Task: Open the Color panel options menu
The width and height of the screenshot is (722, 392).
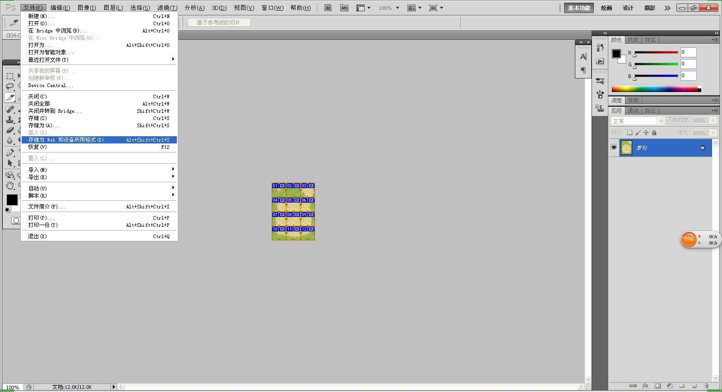Action: click(x=715, y=40)
